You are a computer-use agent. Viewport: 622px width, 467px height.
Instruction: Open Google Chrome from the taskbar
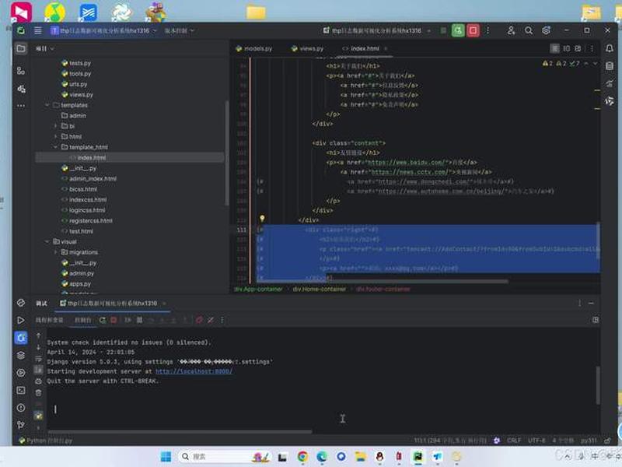[302, 457]
